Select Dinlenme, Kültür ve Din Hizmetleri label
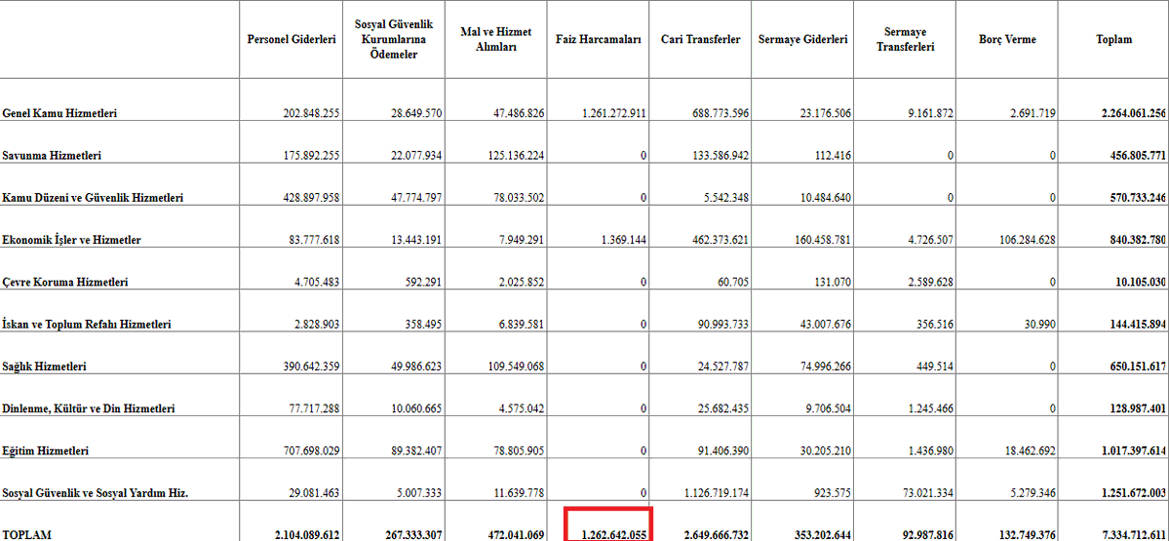1169x541 pixels. pyautogui.click(x=89, y=409)
